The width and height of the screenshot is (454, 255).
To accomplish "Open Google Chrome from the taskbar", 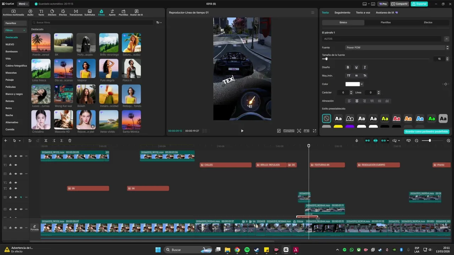I will [237, 250].
